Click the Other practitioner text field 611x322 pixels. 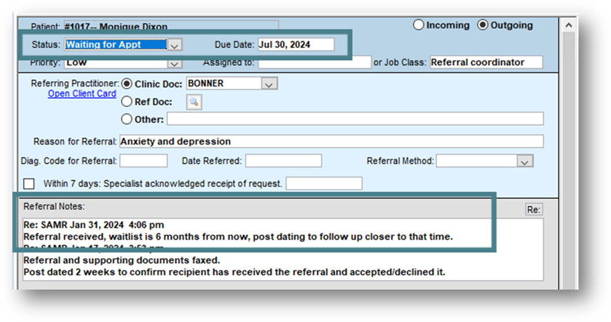point(355,119)
